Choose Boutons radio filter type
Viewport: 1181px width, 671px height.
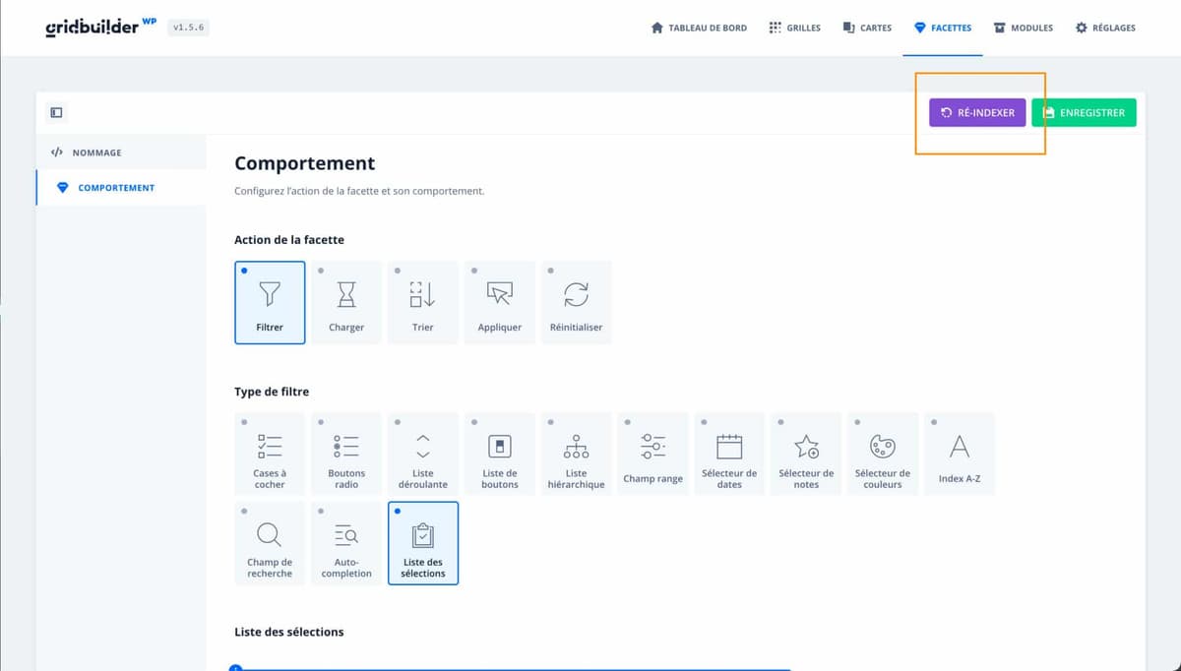pyautogui.click(x=346, y=454)
